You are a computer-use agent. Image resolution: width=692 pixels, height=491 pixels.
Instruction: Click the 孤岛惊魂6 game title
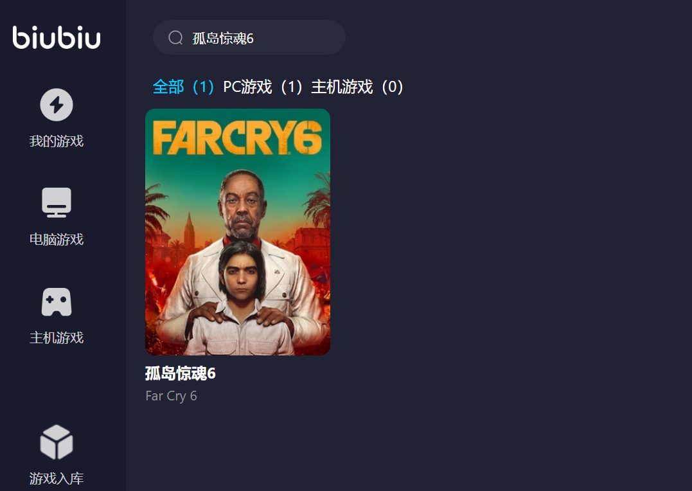181,373
